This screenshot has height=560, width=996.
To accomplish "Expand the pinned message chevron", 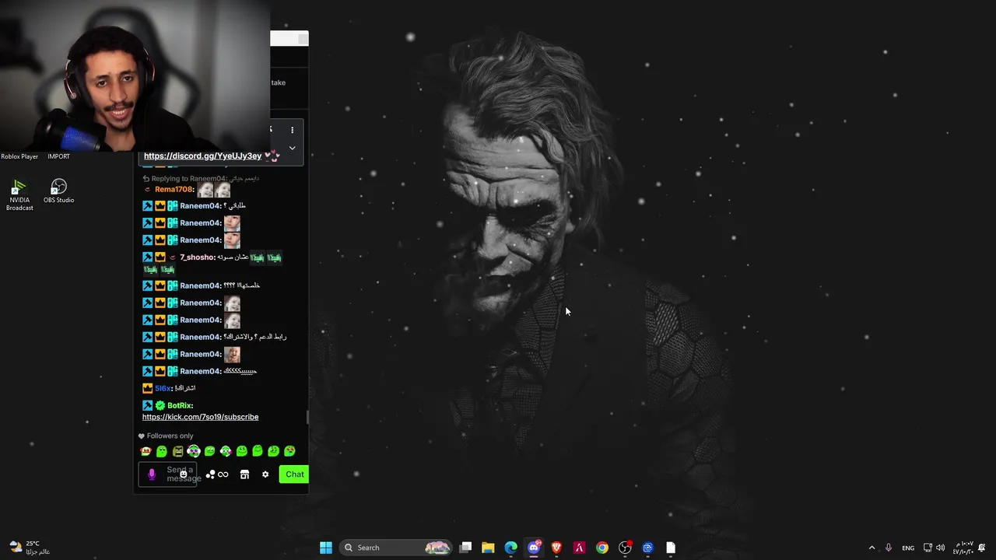I will coord(292,148).
